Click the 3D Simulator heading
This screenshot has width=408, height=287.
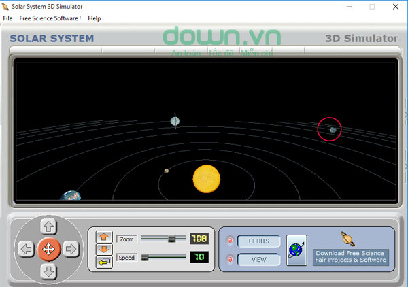click(x=362, y=39)
